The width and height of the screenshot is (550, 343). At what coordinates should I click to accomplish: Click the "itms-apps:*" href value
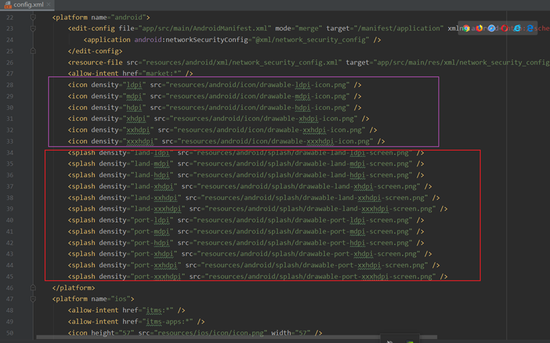[168, 322]
